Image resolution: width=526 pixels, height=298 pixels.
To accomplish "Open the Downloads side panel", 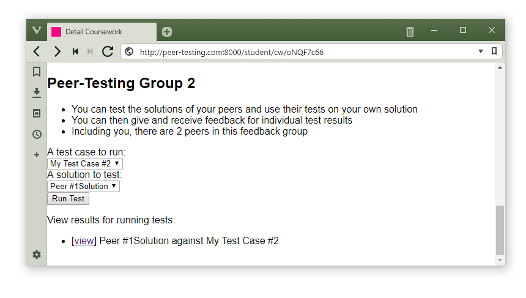I will 37,92.
